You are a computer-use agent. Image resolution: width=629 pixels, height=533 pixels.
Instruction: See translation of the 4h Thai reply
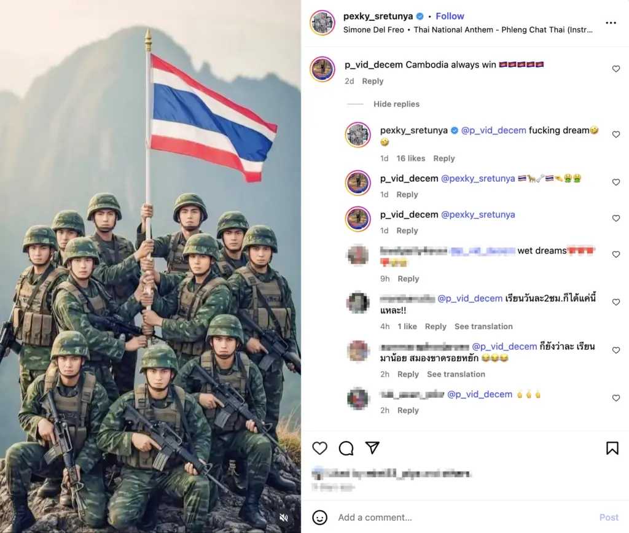pyautogui.click(x=483, y=327)
